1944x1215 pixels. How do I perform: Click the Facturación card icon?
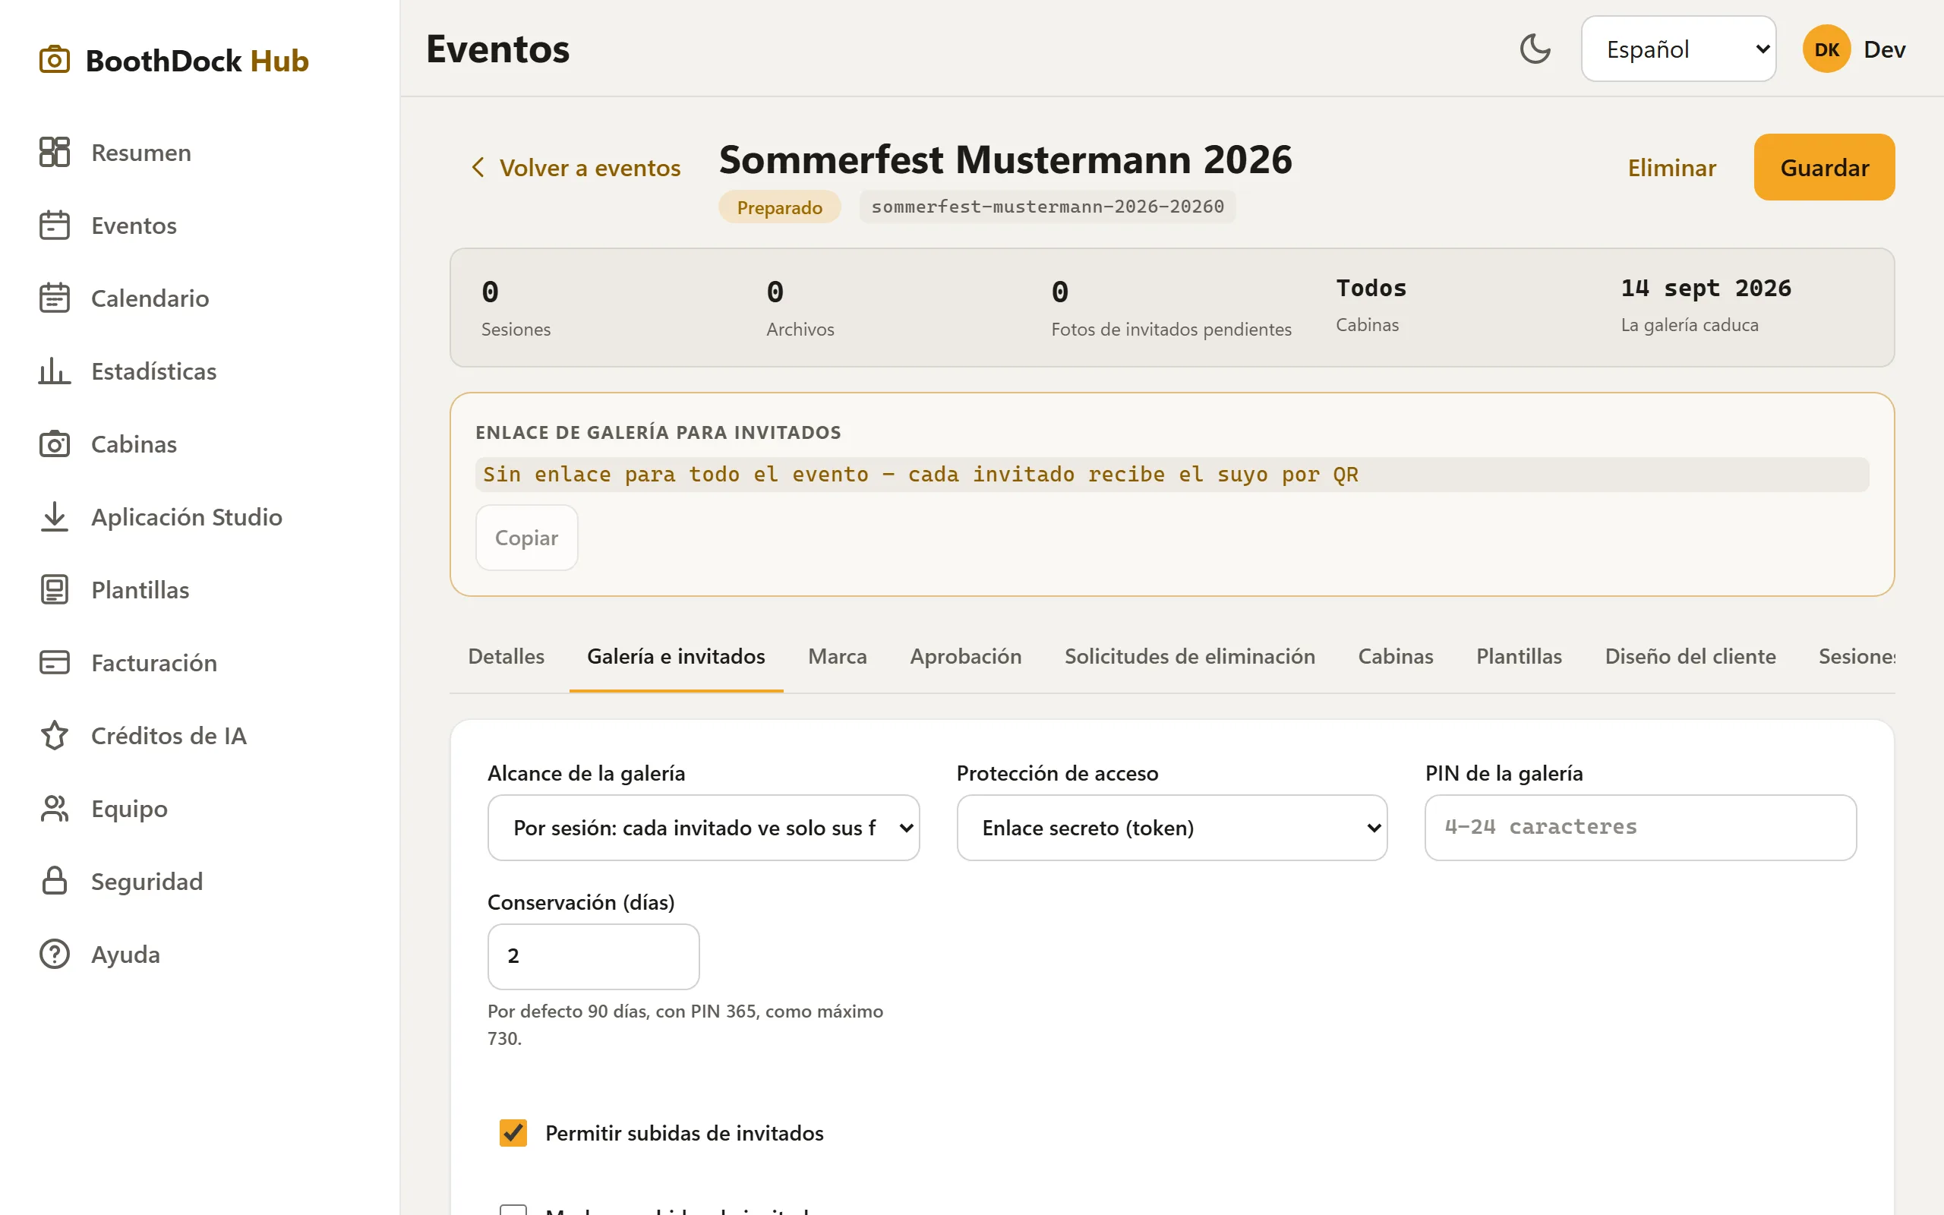pos(55,662)
